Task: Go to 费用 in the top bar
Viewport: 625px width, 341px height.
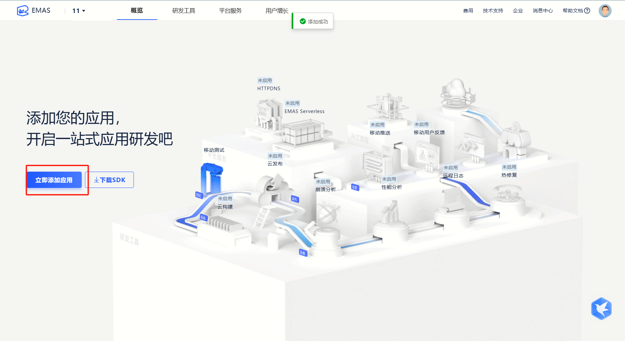Action: coord(468,11)
